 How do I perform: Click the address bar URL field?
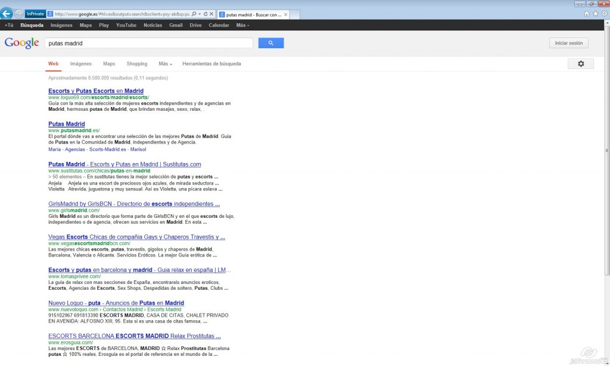coord(122,14)
